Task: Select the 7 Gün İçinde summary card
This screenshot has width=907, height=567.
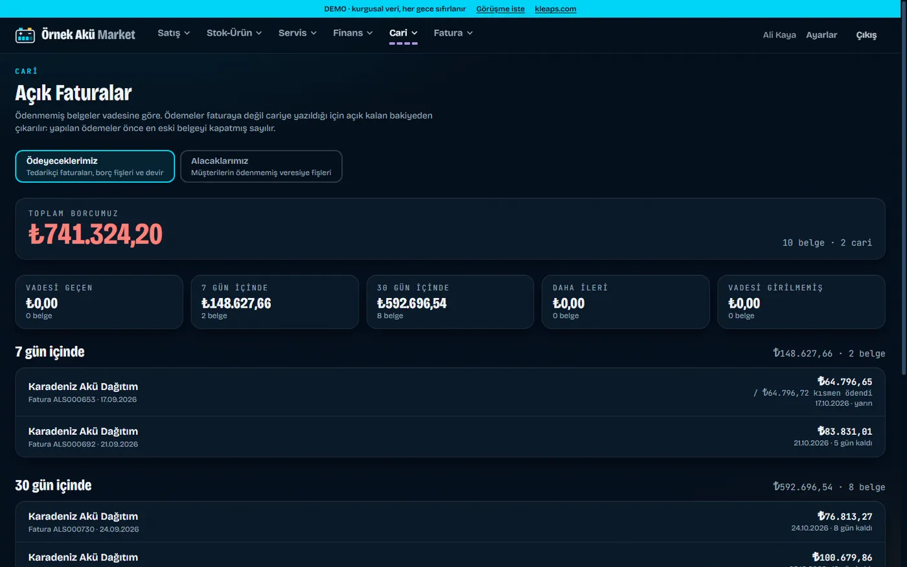Action: [x=275, y=302]
